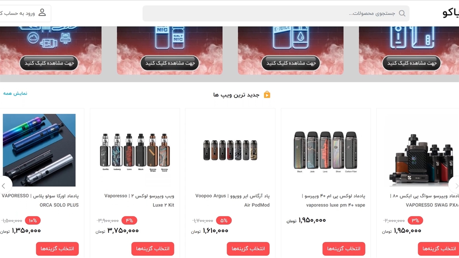Click the user account icon
This screenshot has height=258, width=459.
(x=42, y=13)
